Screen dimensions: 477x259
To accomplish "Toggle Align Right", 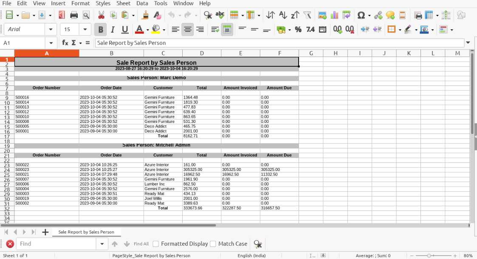I will 200,29.
